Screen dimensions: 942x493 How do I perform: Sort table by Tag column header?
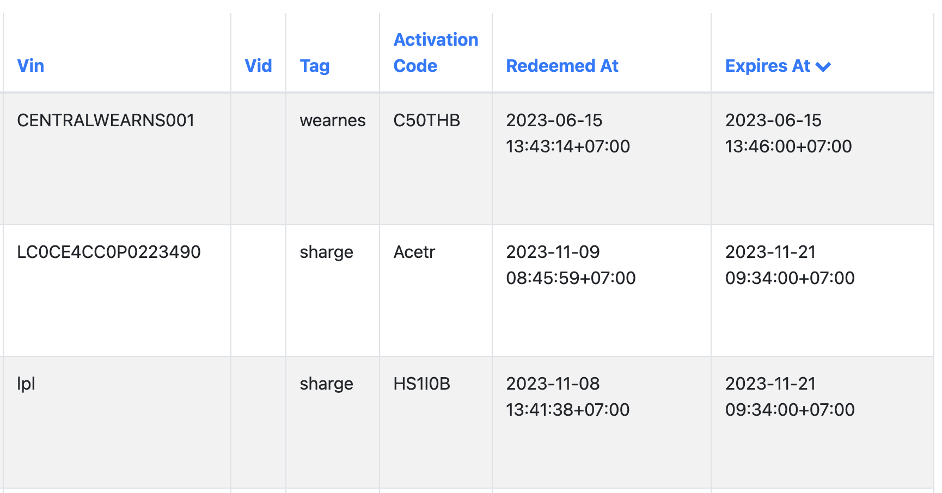(x=315, y=66)
